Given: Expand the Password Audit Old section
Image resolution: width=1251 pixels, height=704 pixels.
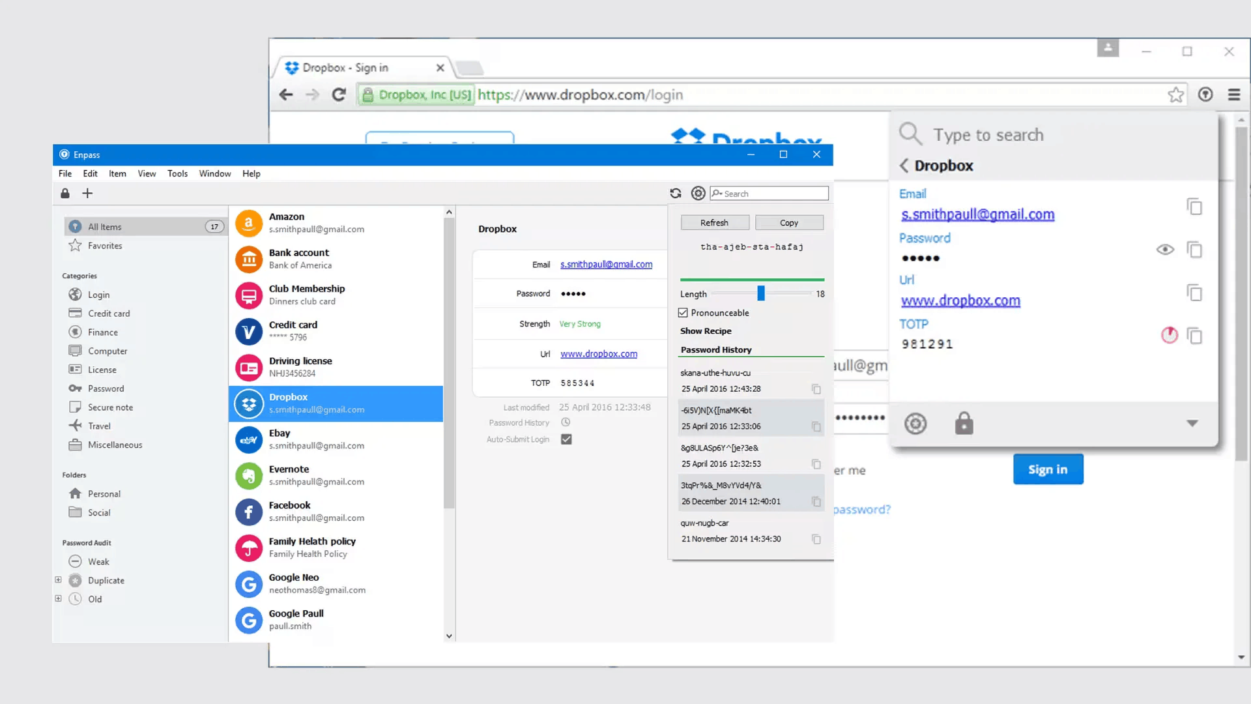Looking at the screenshot, I should coord(59,598).
